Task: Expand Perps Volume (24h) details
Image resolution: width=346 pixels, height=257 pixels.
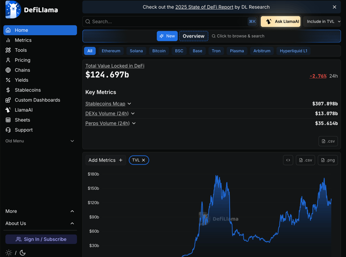Action: click(x=134, y=123)
